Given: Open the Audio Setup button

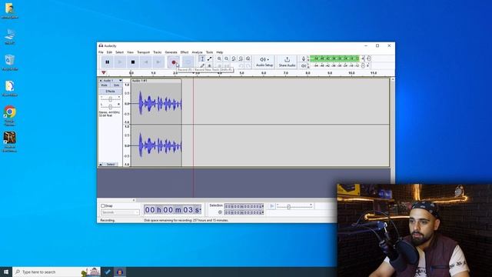Looking at the screenshot, I should click(x=264, y=62).
